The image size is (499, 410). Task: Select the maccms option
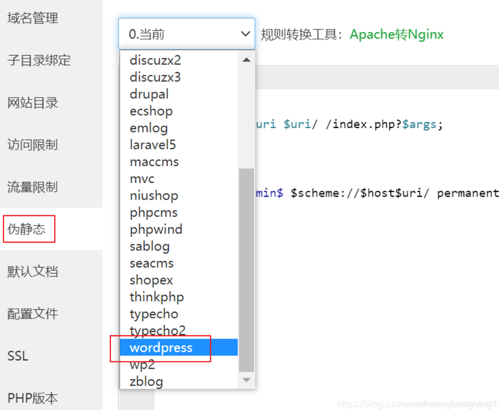pyautogui.click(x=179, y=162)
